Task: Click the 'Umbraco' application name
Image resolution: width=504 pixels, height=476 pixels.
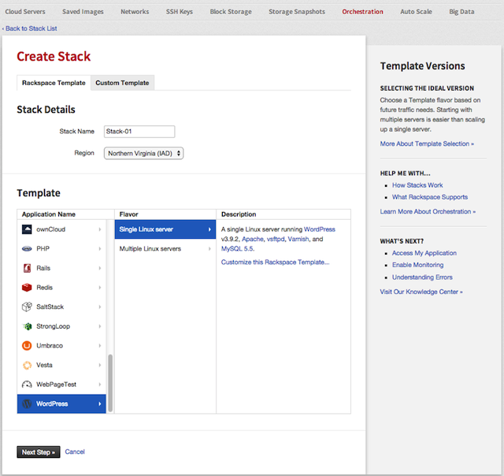Action: pos(50,345)
